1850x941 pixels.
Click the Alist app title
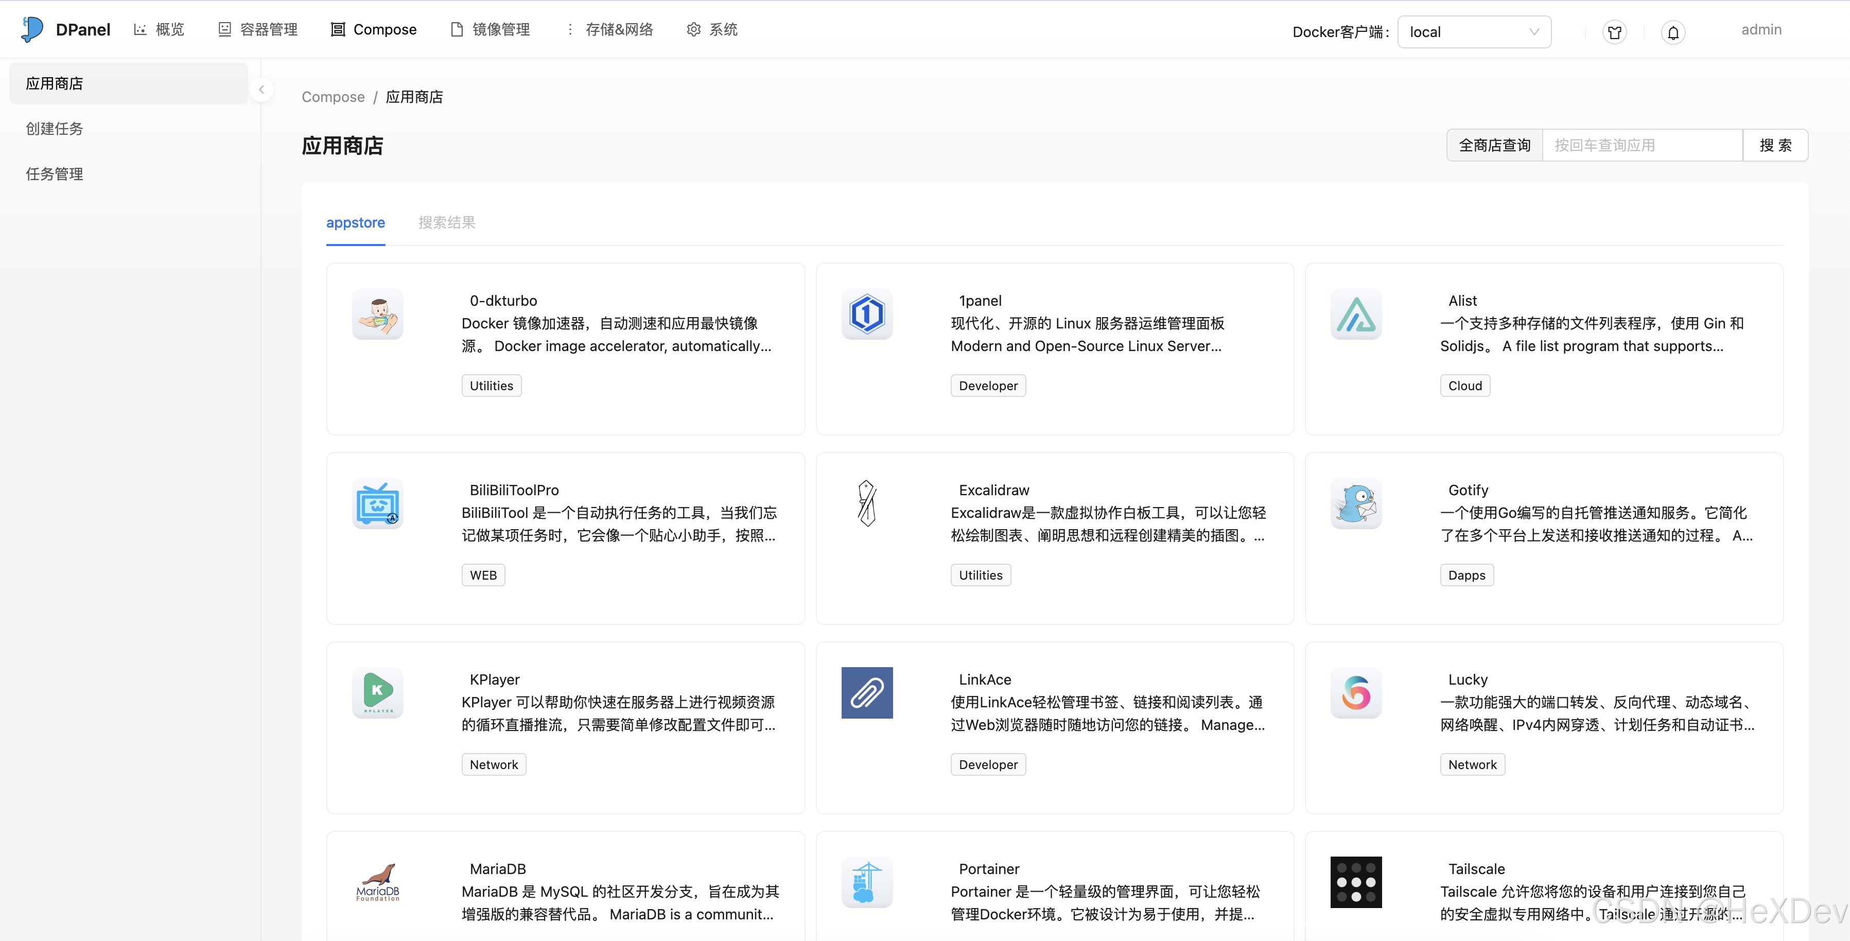[x=1463, y=301]
